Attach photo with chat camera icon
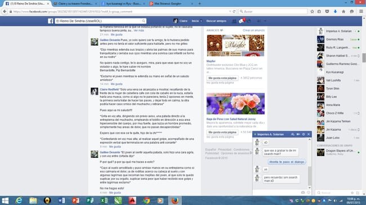Viewport: 366px width, 205px height. (303, 193)
